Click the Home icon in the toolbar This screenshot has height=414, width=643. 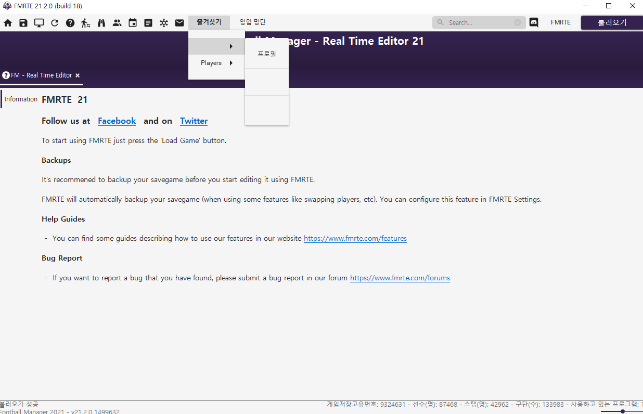click(8, 23)
